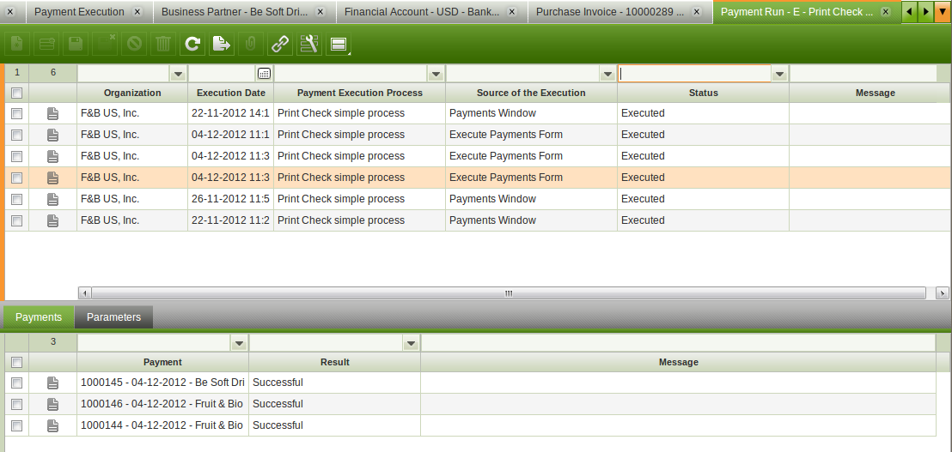Click the Status filter text field
The width and height of the screenshot is (952, 452).
pos(694,74)
